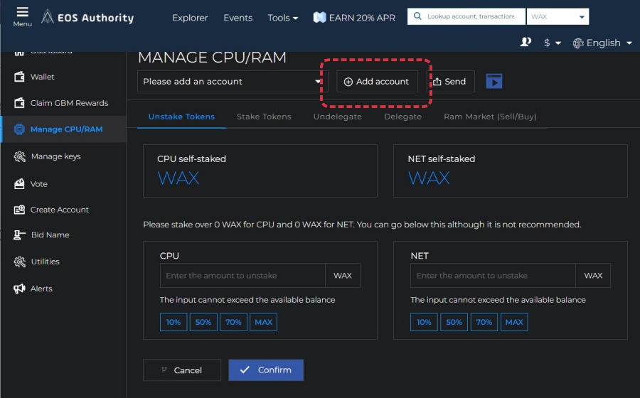
Task: Open the Explorer menu item
Action: 190,18
